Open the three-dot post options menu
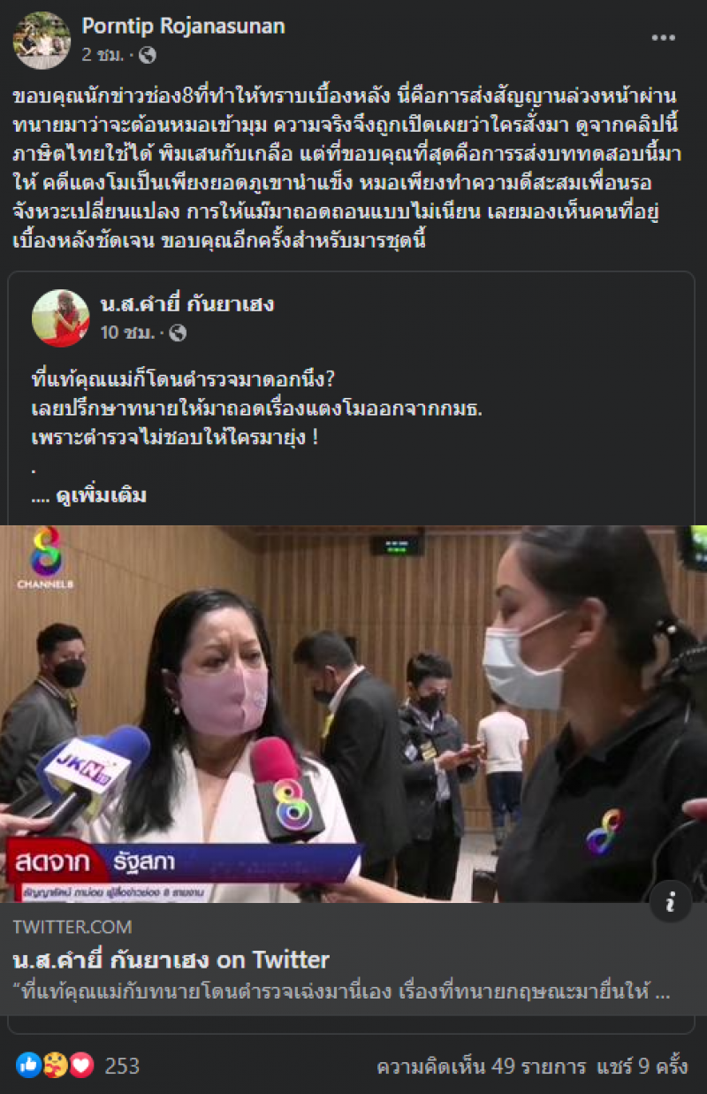Screen dimensions: 707x1094 coord(664,38)
